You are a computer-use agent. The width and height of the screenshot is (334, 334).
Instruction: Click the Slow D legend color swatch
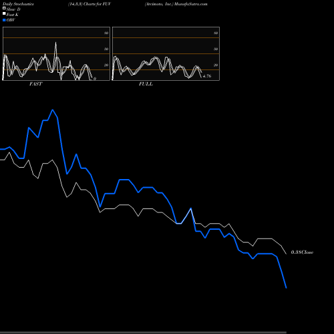(x=4, y=8)
